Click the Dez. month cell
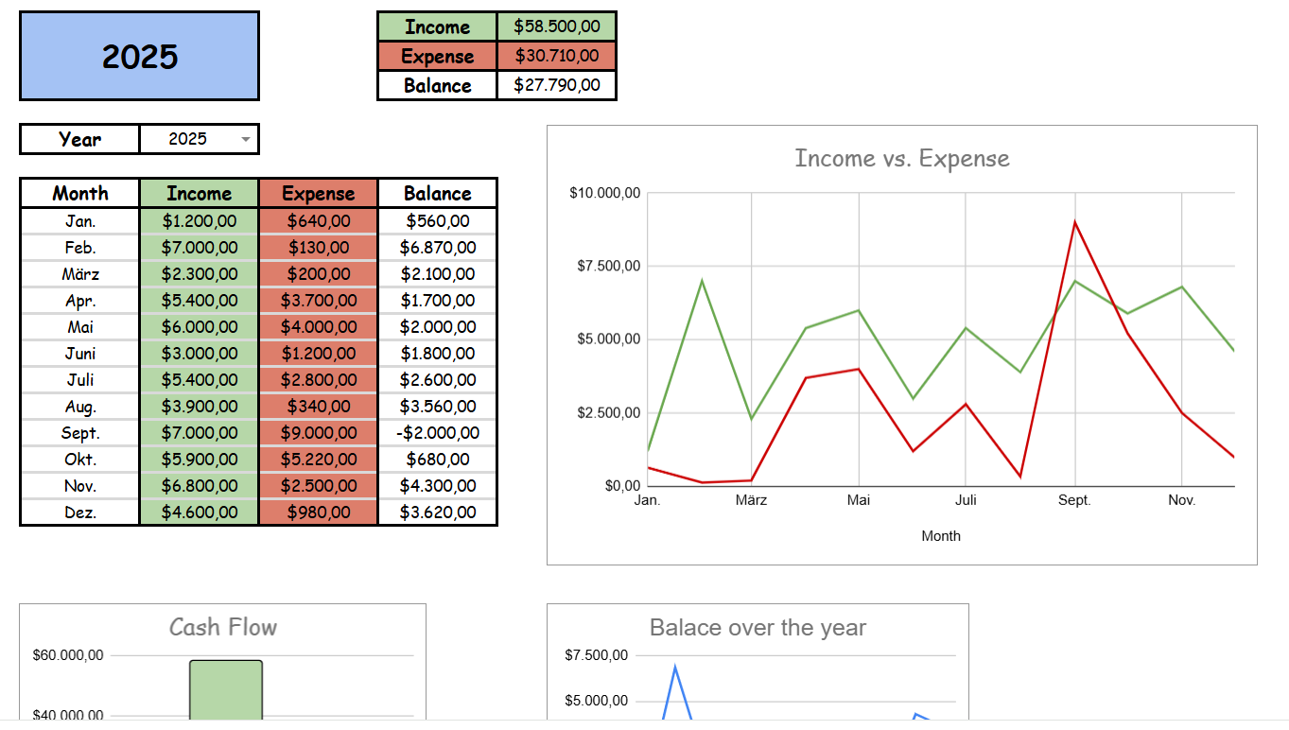 click(80, 513)
